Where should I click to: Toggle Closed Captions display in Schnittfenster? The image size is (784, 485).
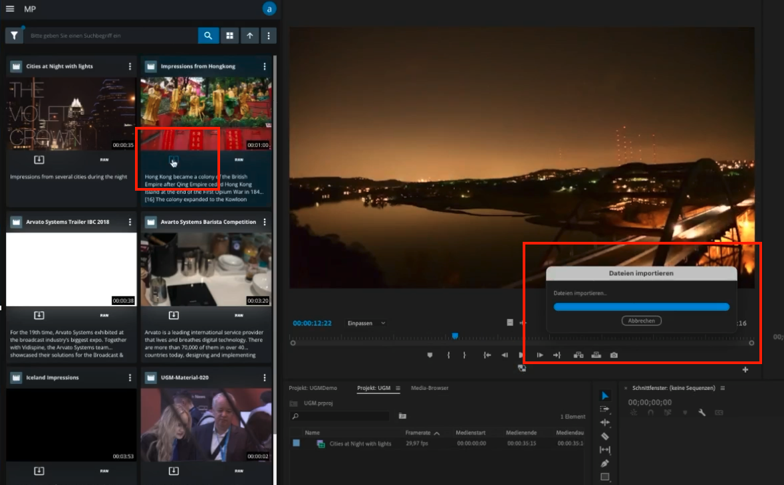click(x=719, y=412)
